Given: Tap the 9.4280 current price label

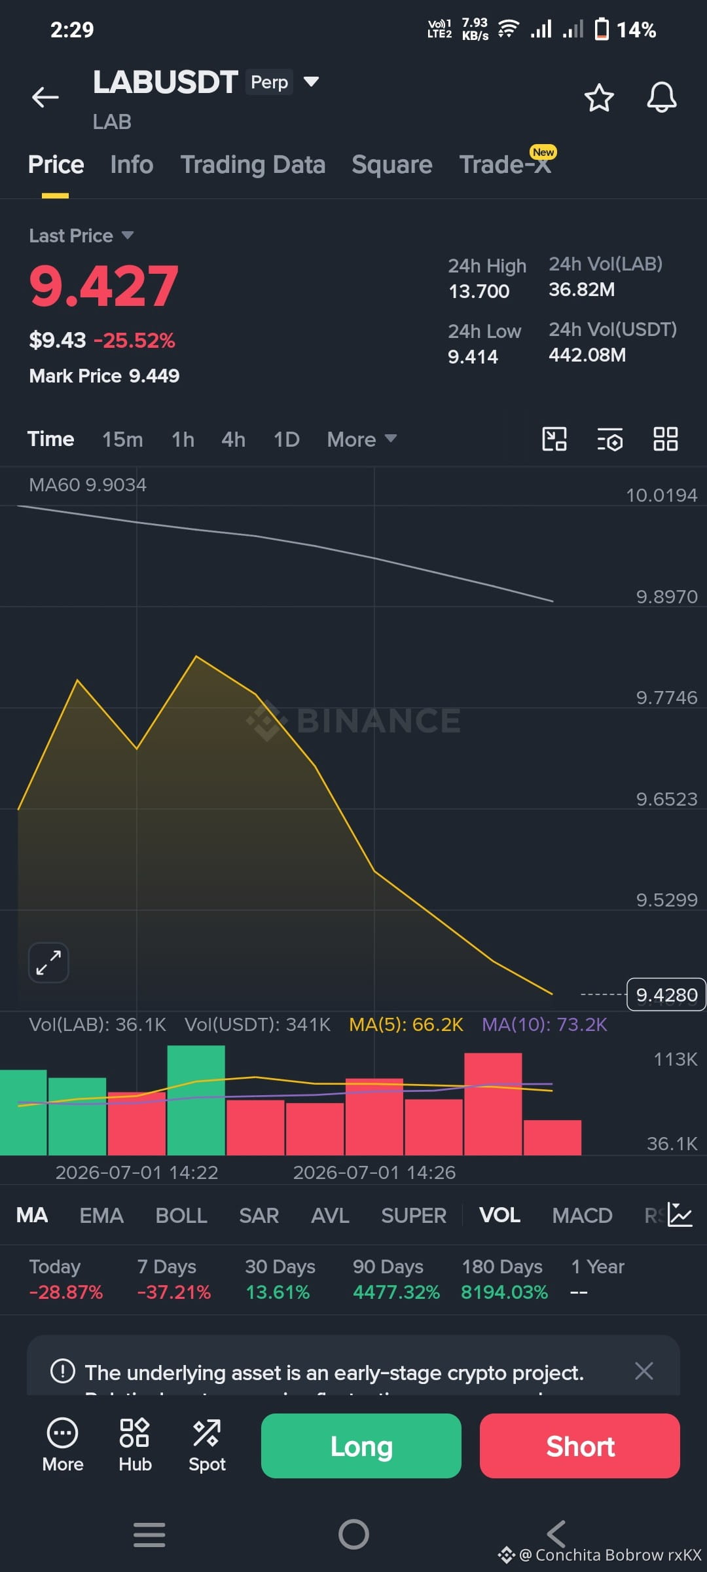Looking at the screenshot, I should [666, 995].
